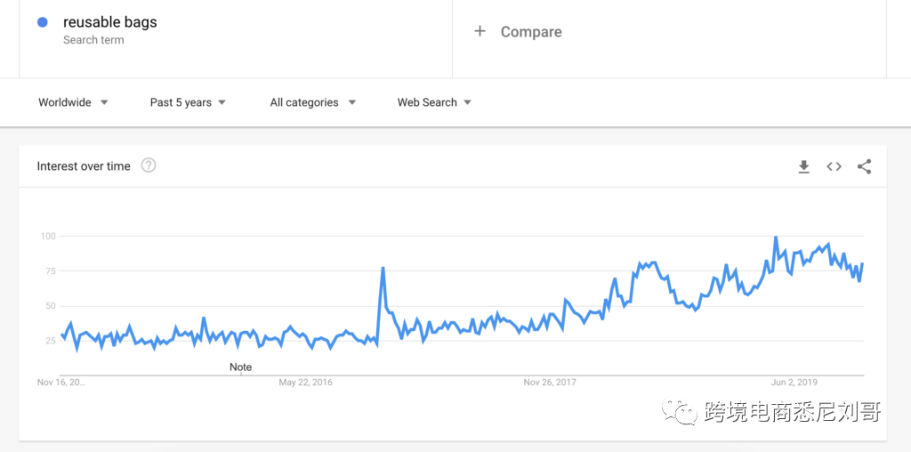911x452 pixels.
Task: Expand the Web Search type dropdown
Action: click(x=434, y=102)
